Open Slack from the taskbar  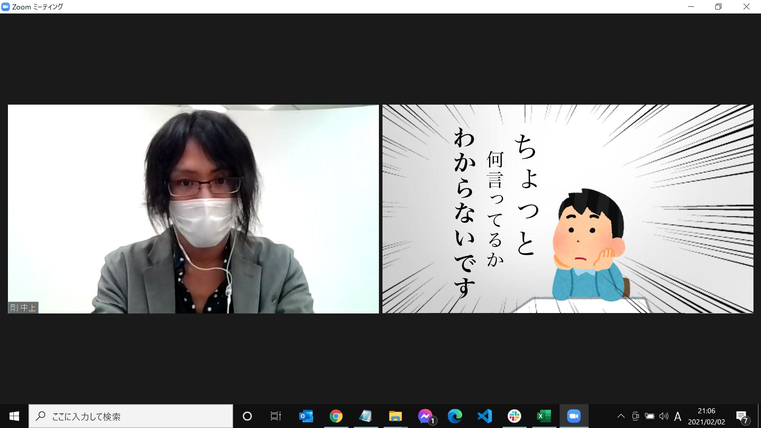(514, 416)
